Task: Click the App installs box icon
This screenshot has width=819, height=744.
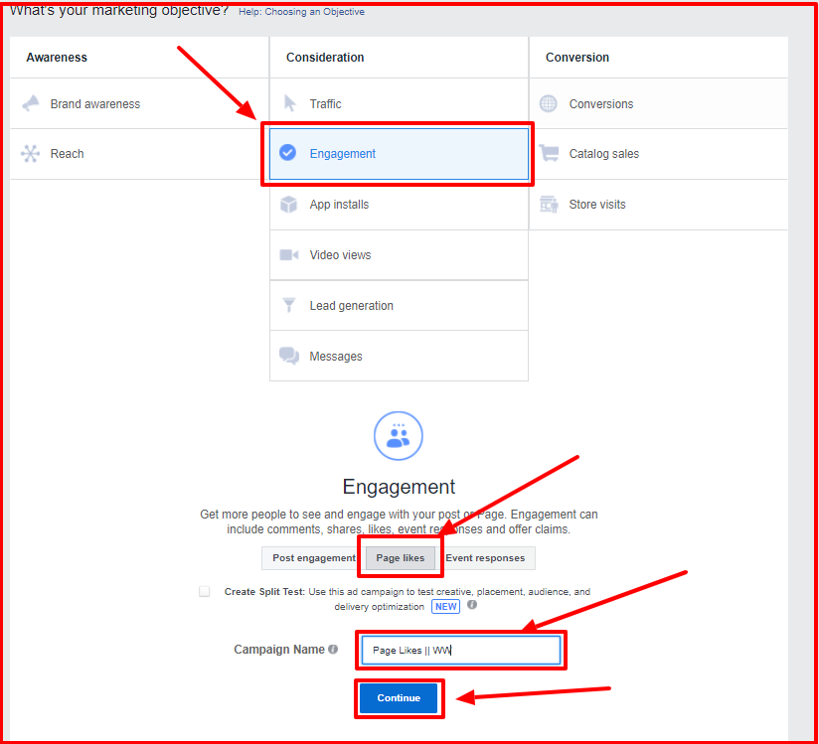Action: (288, 205)
